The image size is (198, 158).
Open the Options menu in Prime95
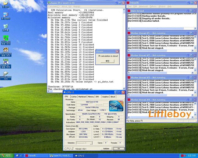[153, 6]
